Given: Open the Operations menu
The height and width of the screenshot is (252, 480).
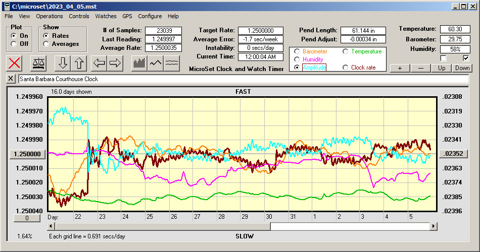Looking at the screenshot, I should click(x=50, y=16).
